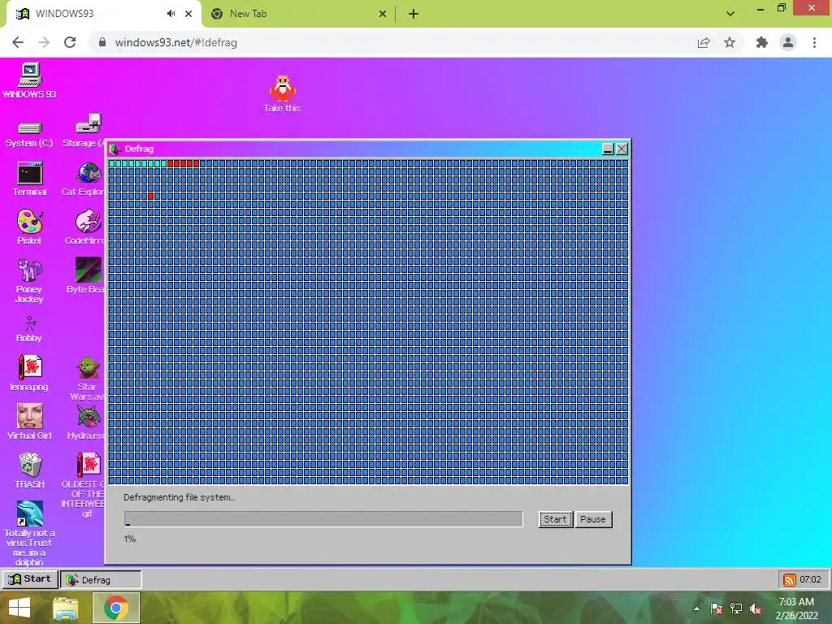
Task: Switch to the WINDOWS93 browser tab
Action: tap(102, 14)
